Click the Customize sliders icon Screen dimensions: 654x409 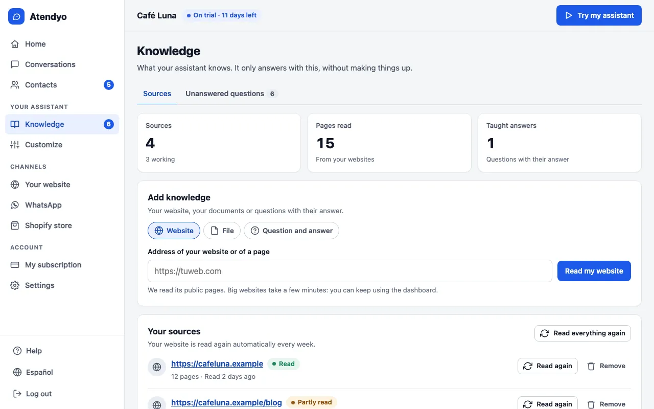point(15,145)
